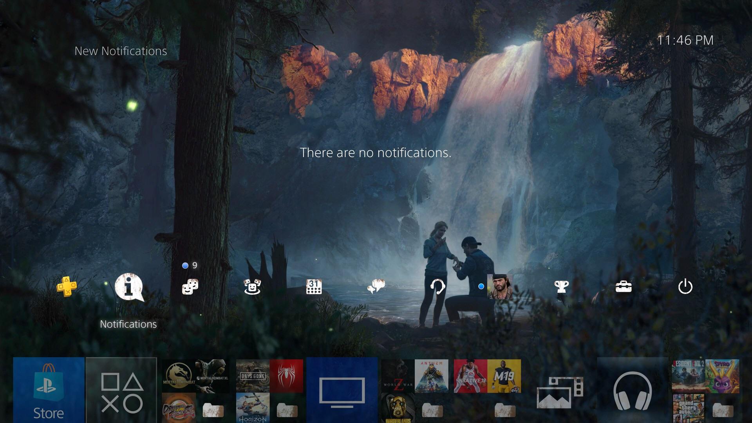752x423 pixels.
Task: Open the Communities icon
Action: pyautogui.click(x=252, y=287)
